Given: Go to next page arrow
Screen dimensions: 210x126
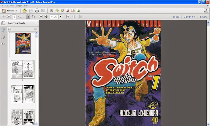Looking at the screenshot, I should pyautogui.click(x=9, y=17).
